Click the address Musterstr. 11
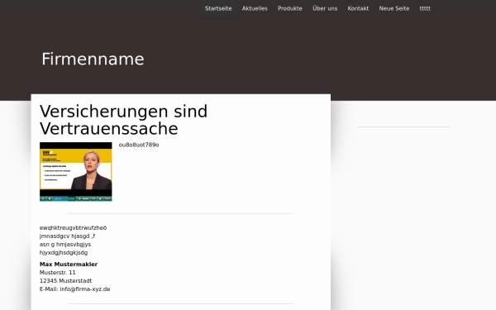496x310 pixels. (58, 272)
